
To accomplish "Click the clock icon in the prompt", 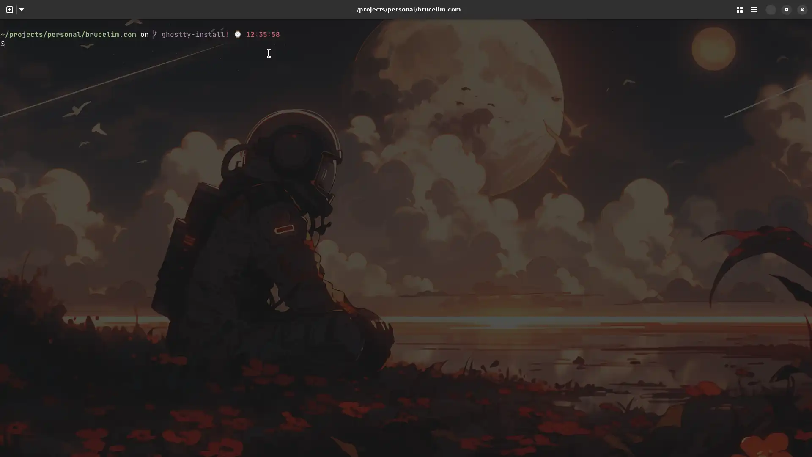I will tap(238, 34).
